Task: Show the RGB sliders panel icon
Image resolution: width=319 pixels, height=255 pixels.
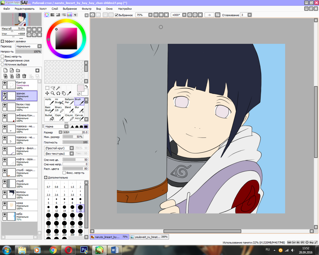Action: click(x=53, y=15)
